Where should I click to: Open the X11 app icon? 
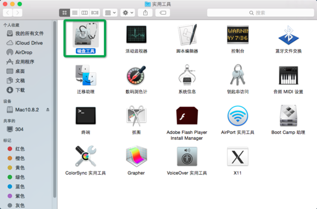click(238, 156)
